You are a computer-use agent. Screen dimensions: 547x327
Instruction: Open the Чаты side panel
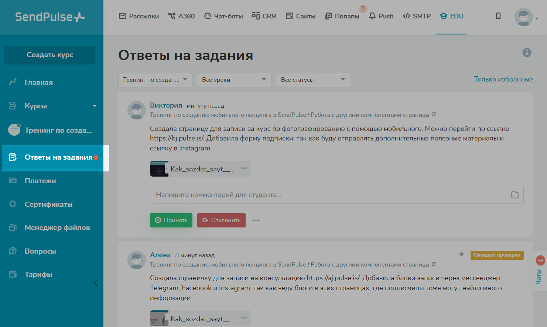point(540,271)
